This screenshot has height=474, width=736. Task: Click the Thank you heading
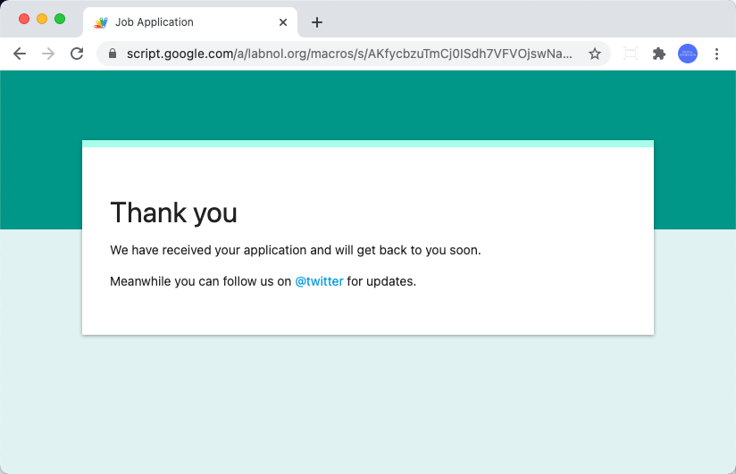173,212
